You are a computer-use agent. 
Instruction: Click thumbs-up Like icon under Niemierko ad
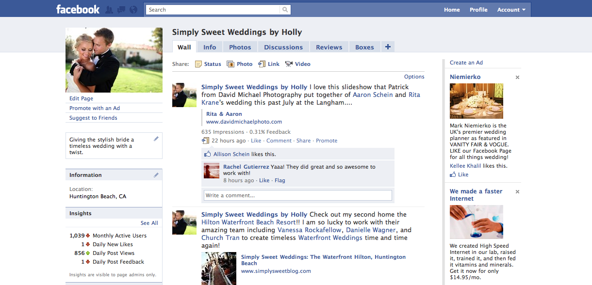(453, 174)
